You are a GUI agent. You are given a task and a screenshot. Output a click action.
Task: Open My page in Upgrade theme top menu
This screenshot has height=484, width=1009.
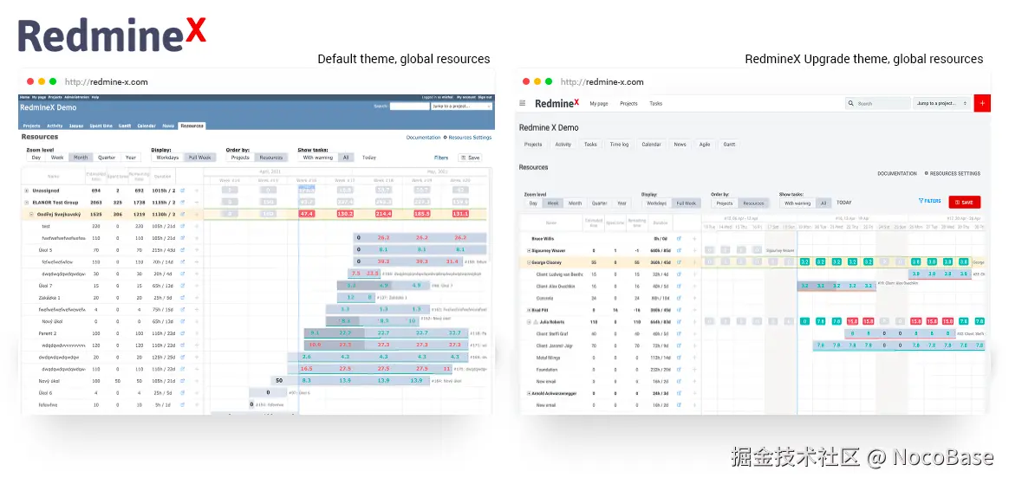(599, 104)
